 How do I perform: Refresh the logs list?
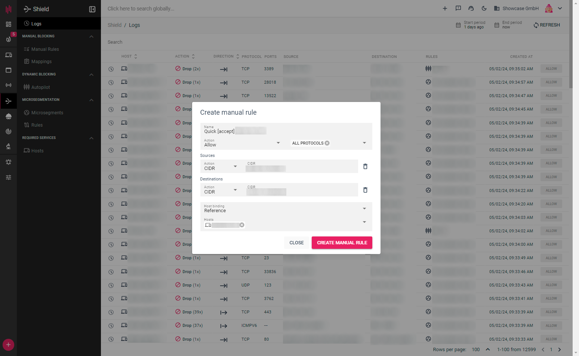pos(546,25)
